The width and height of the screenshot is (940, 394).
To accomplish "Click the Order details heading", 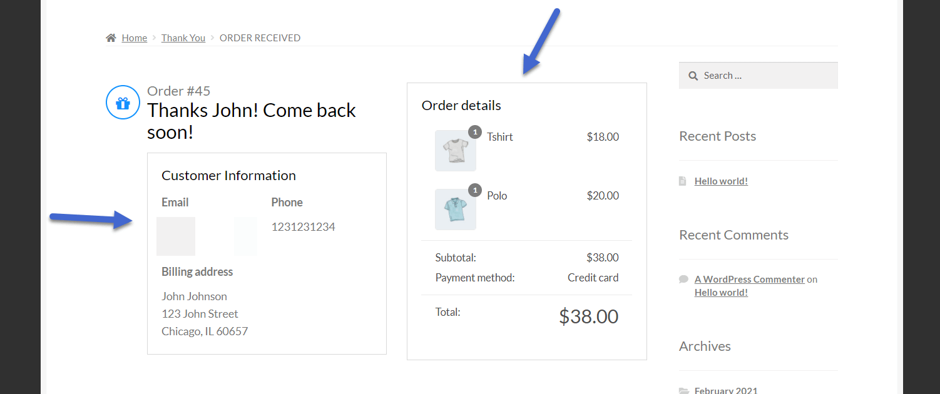I will click(x=461, y=106).
